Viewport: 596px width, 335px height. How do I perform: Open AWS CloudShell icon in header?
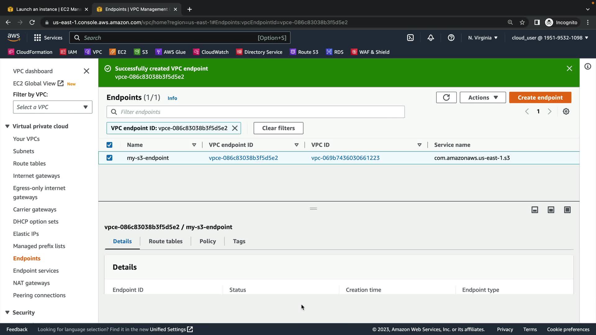(x=410, y=38)
